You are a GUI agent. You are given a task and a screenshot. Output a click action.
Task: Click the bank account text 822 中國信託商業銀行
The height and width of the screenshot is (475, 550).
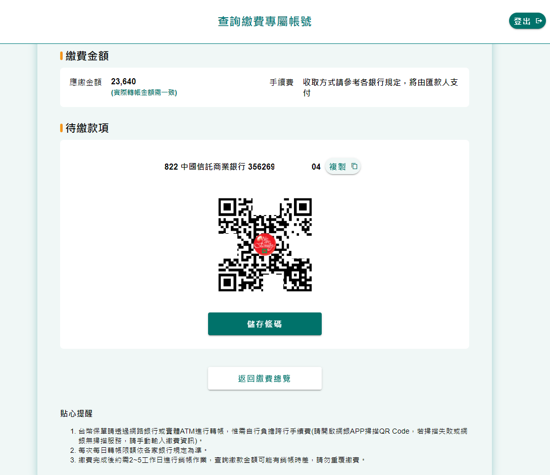coord(205,167)
